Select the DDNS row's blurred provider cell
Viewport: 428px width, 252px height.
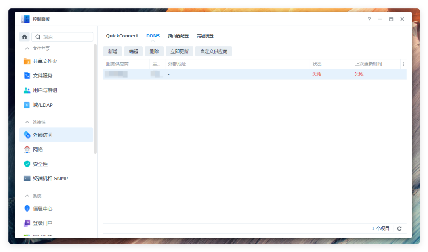tap(116, 74)
